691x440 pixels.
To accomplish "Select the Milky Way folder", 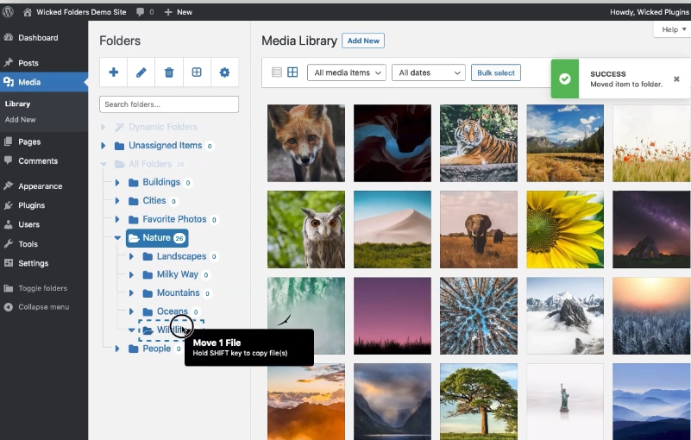I will click(177, 274).
